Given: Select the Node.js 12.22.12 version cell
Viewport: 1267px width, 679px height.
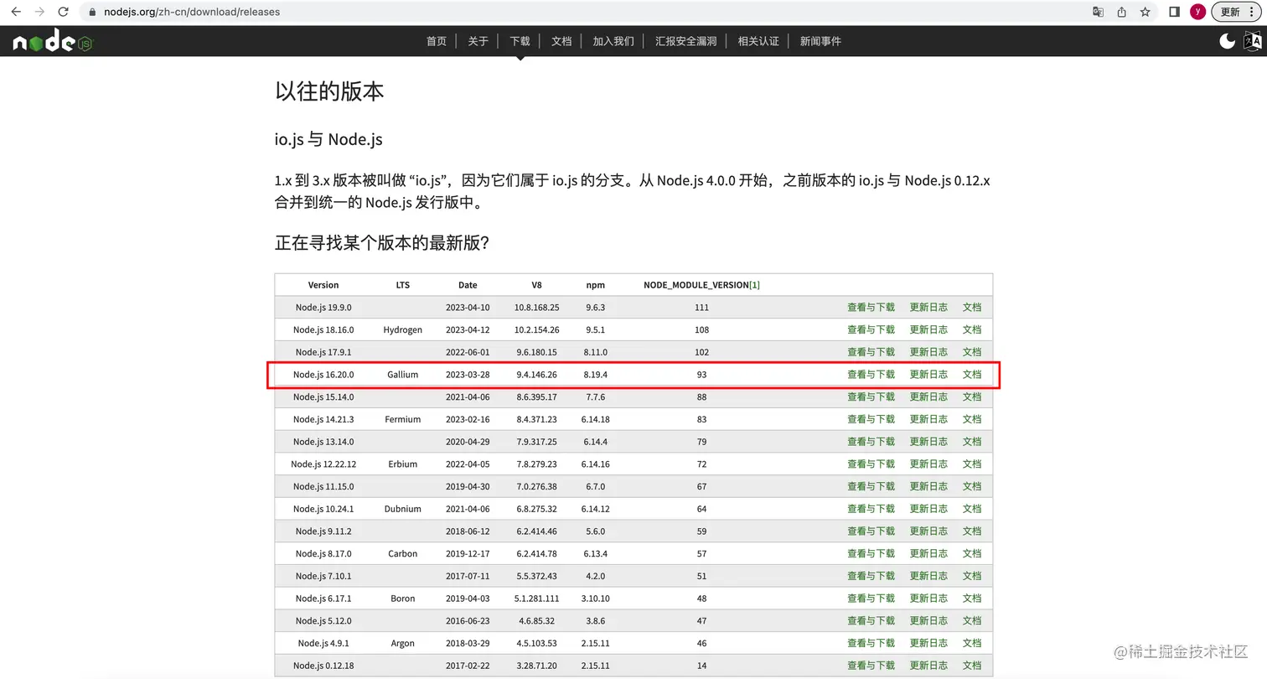Looking at the screenshot, I should click(323, 464).
